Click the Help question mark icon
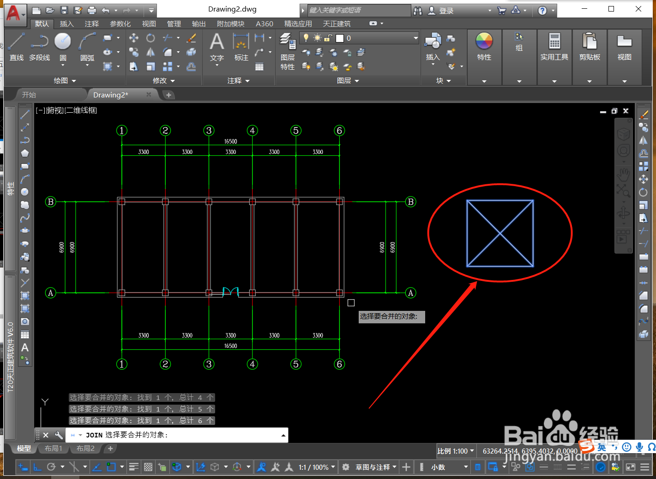This screenshot has width=656, height=479. click(x=542, y=10)
